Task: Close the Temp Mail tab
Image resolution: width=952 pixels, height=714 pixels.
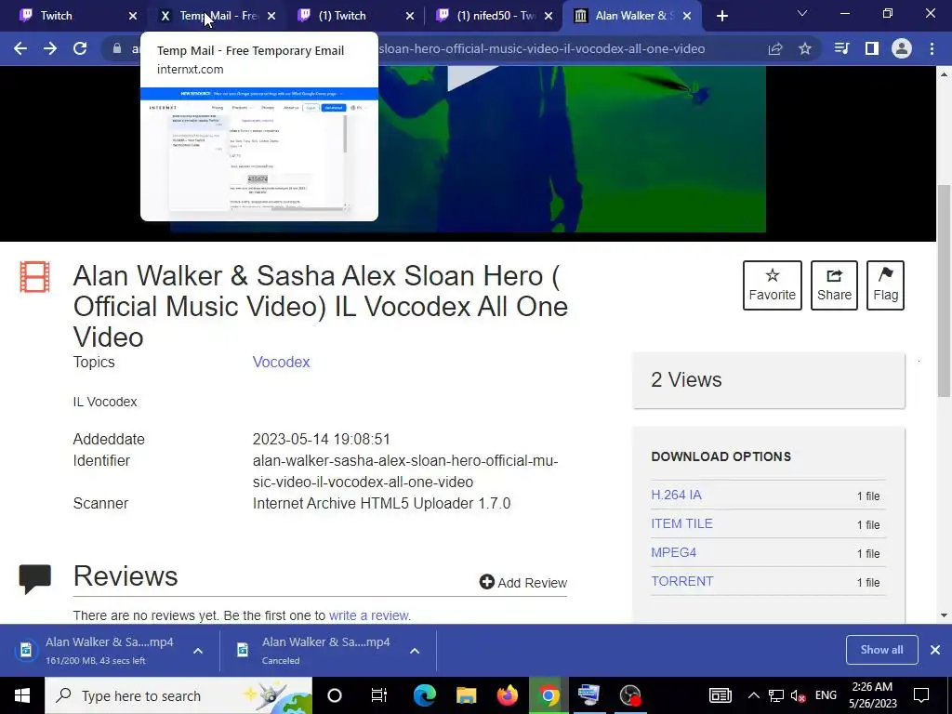Action: 271,17
